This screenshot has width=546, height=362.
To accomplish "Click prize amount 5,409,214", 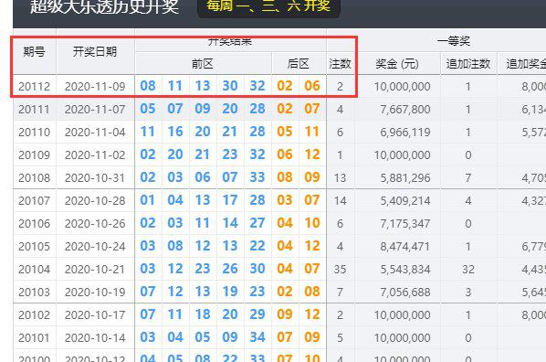I will tap(405, 200).
